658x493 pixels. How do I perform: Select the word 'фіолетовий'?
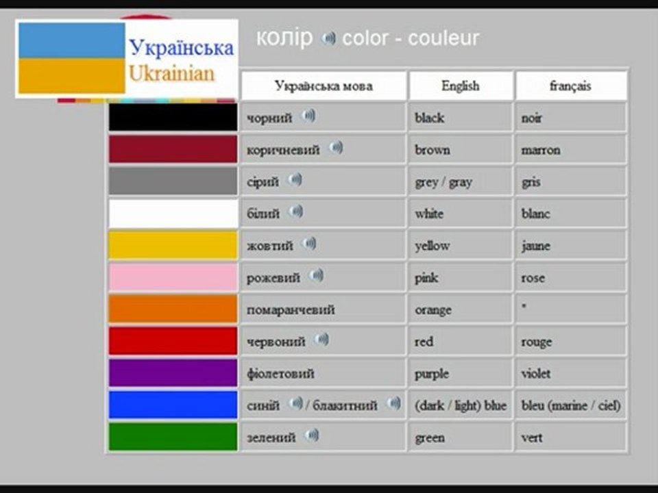tap(280, 374)
